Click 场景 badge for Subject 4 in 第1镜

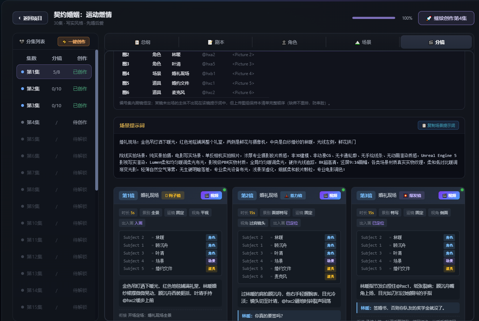click(x=212, y=261)
